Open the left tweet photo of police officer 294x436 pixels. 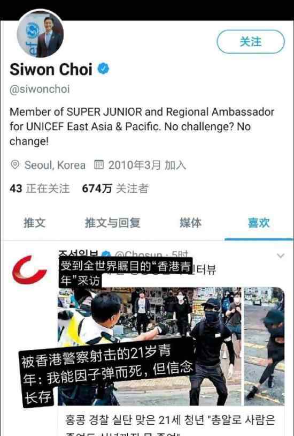click(x=150, y=346)
